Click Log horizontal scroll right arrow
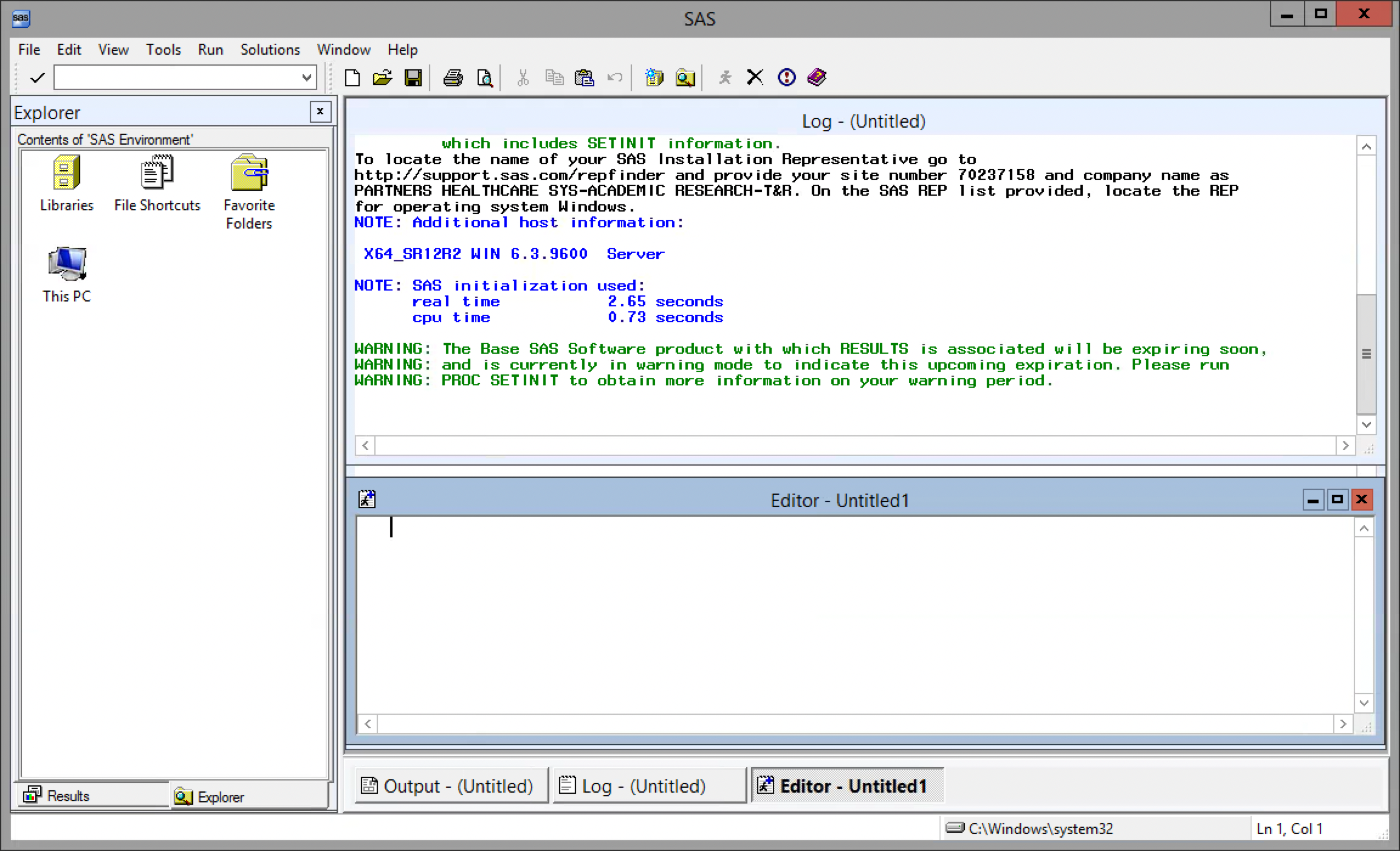This screenshot has width=1400, height=851. pos(1345,446)
